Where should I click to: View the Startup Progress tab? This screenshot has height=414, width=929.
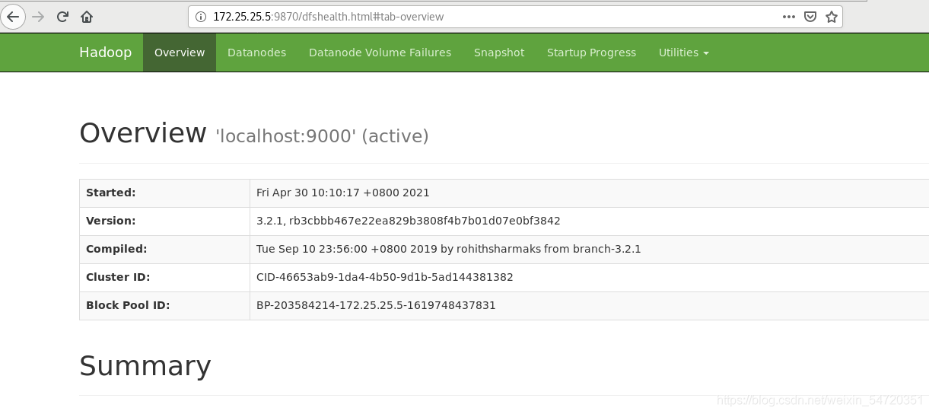591,53
